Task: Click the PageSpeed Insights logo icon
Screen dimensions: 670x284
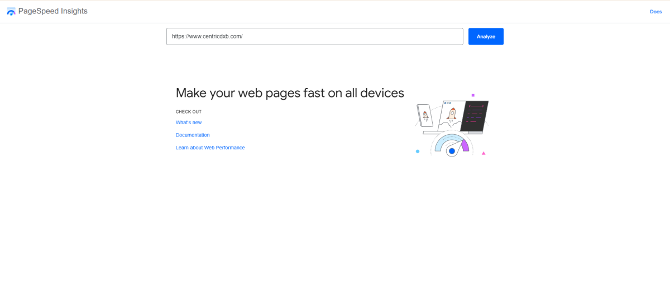Action: (x=11, y=12)
